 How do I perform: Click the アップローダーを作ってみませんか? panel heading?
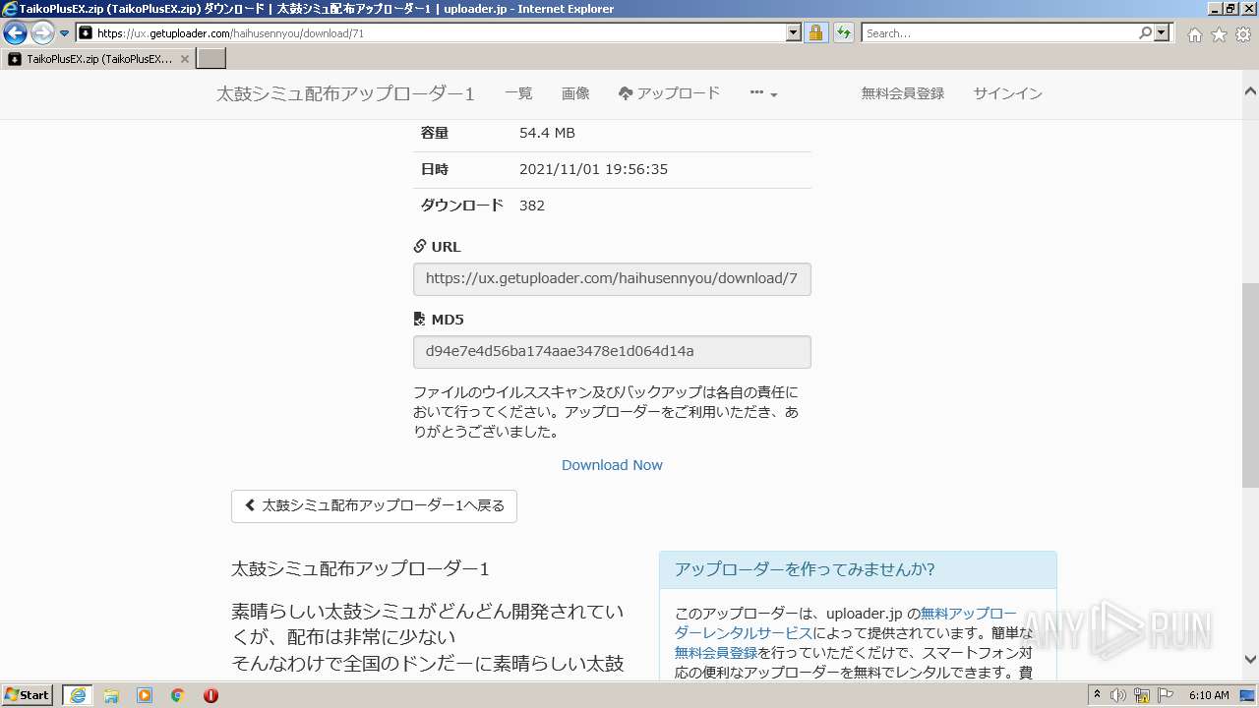pyautogui.click(x=858, y=570)
